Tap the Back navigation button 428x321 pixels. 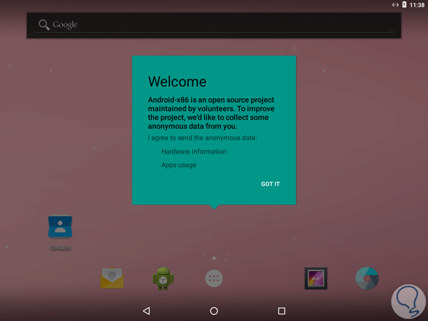pyautogui.click(x=147, y=311)
